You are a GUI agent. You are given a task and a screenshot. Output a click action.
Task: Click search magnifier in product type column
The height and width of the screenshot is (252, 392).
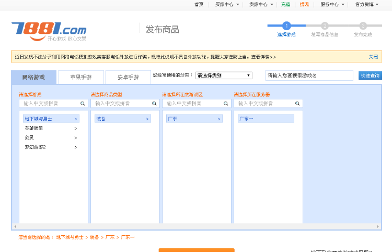pyautogui.click(x=154, y=104)
